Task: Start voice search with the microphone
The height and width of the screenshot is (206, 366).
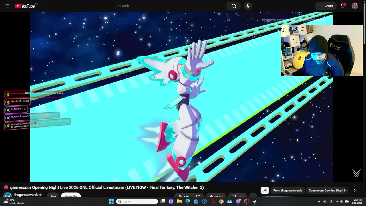Action: (x=248, y=6)
